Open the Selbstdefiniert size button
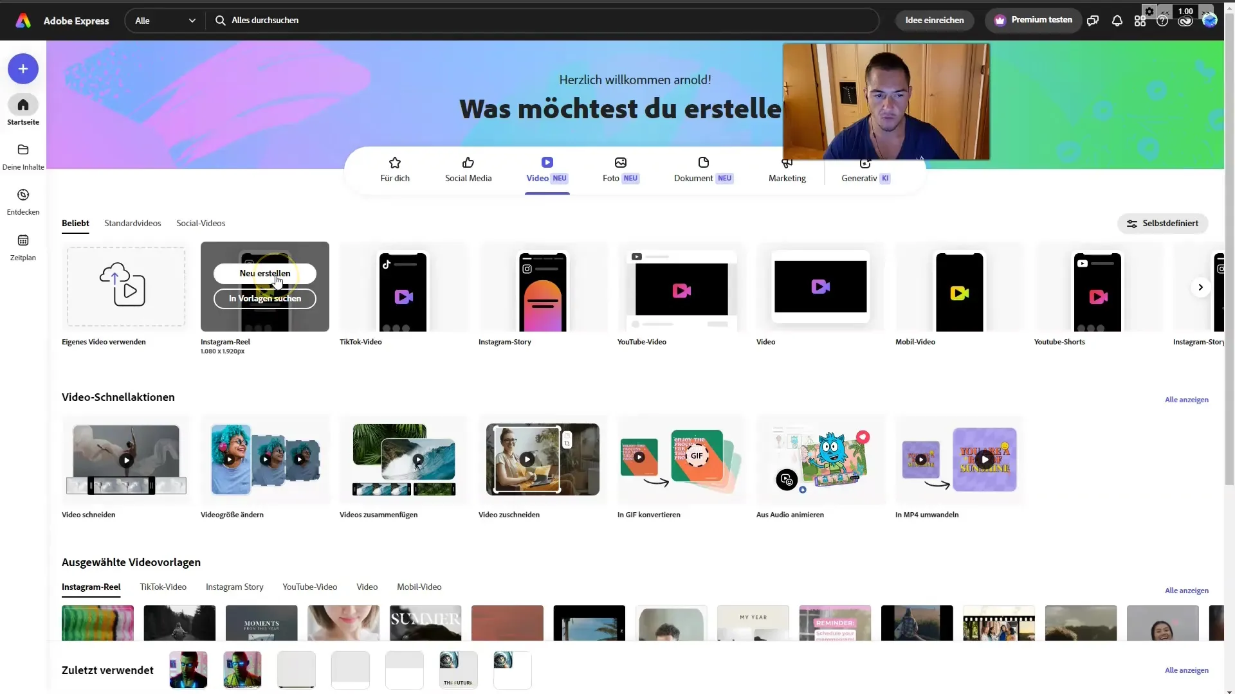The width and height of the screenshot is (1235, 694). click(1162, 224)
